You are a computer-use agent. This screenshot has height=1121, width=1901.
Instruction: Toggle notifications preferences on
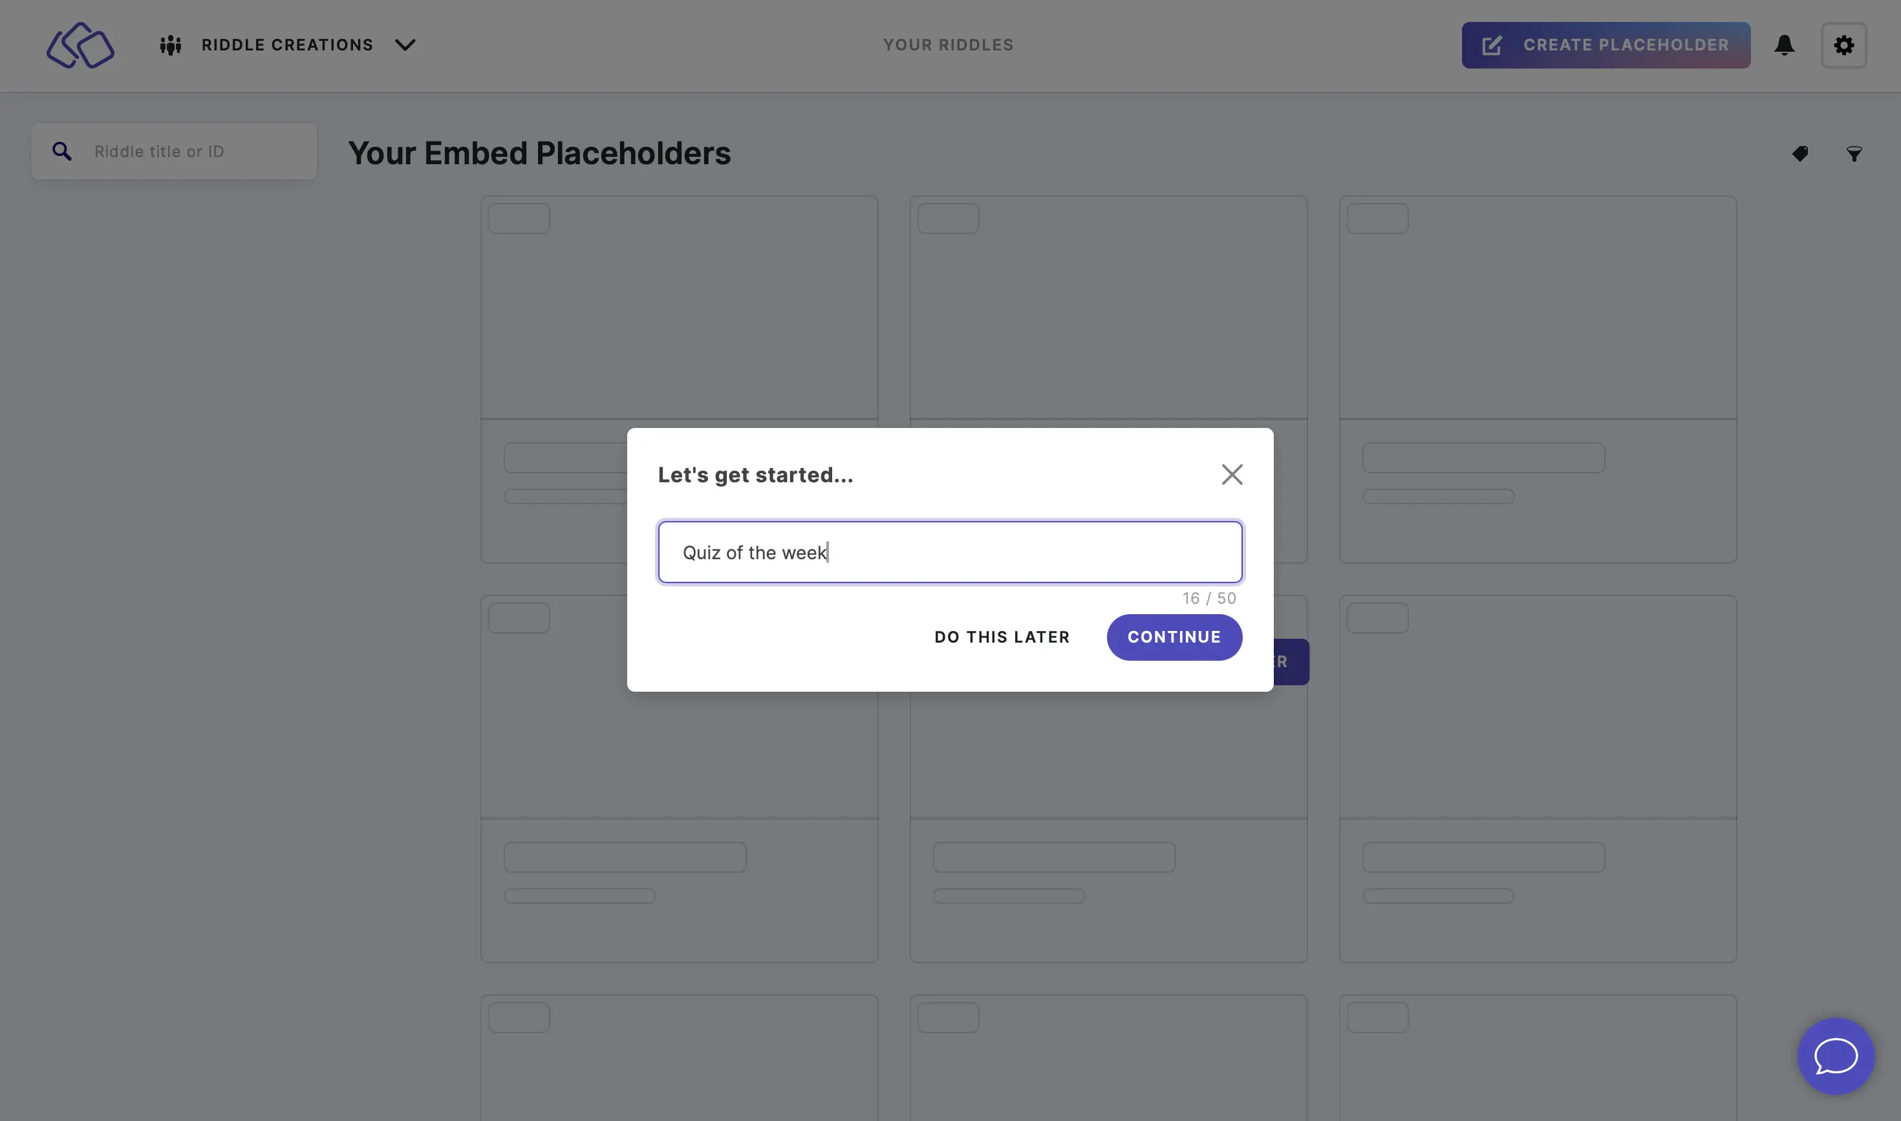tap(1785, 44)
